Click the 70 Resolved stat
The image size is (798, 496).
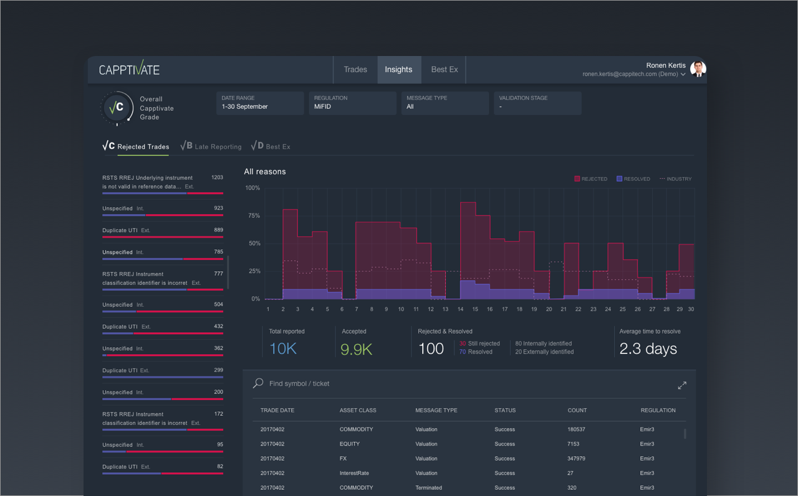[476, 352]
